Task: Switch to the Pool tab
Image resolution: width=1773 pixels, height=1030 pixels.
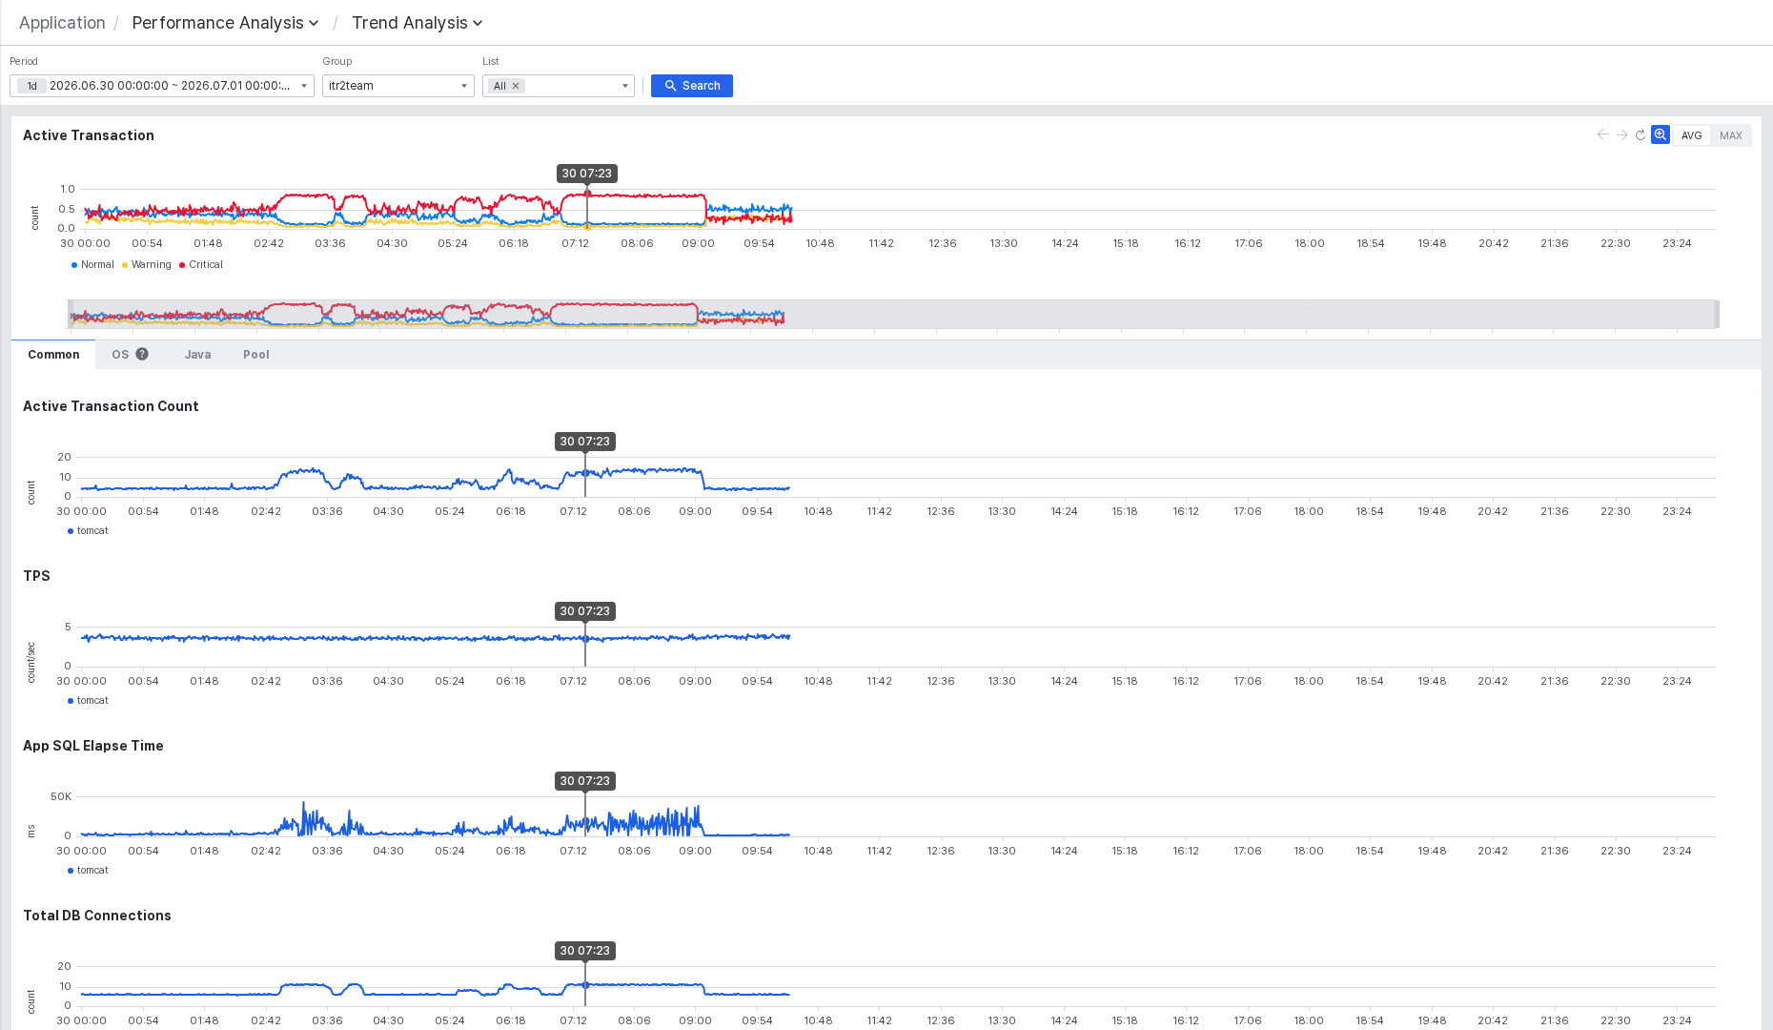Action: [x=255, y=355]
